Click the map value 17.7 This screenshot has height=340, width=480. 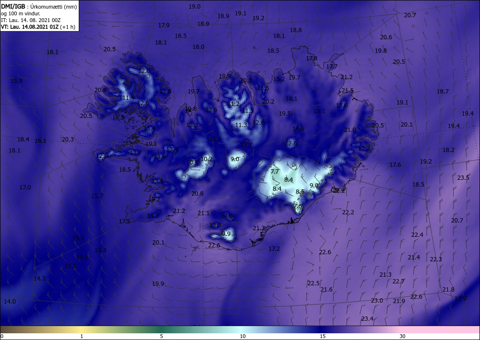point(332,66)
